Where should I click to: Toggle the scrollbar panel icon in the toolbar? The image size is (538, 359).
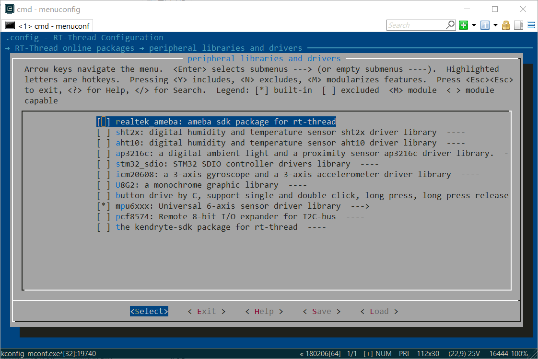(x=518, y=25)
